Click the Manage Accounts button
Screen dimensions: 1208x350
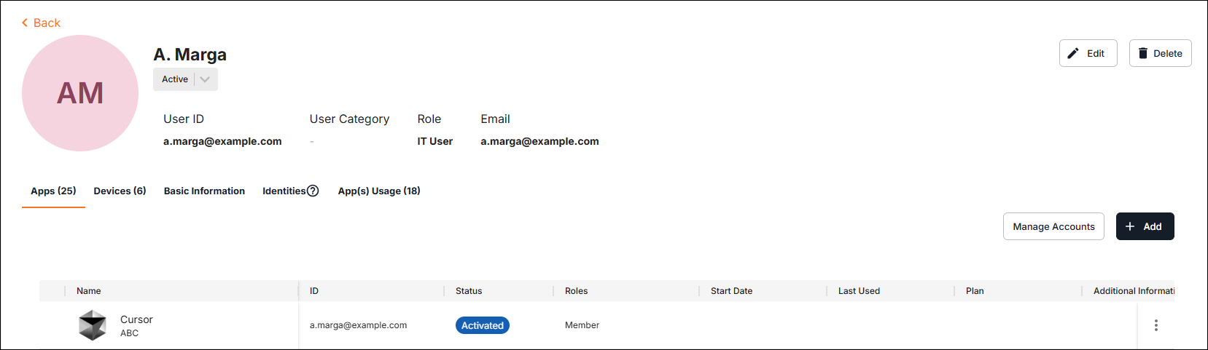coord(1053,227)
